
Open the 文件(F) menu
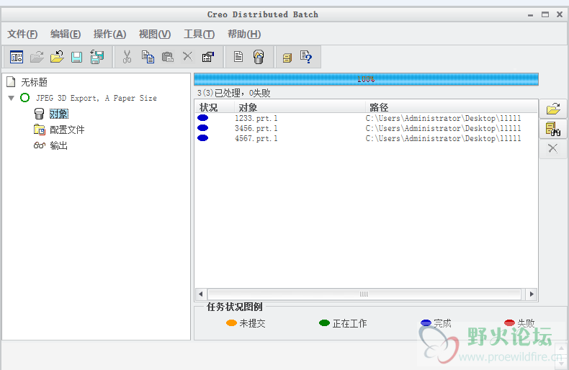pyautogui.click(x=22, y=34)
